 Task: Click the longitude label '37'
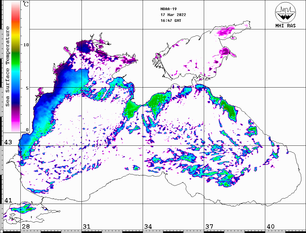click(209, 226)
